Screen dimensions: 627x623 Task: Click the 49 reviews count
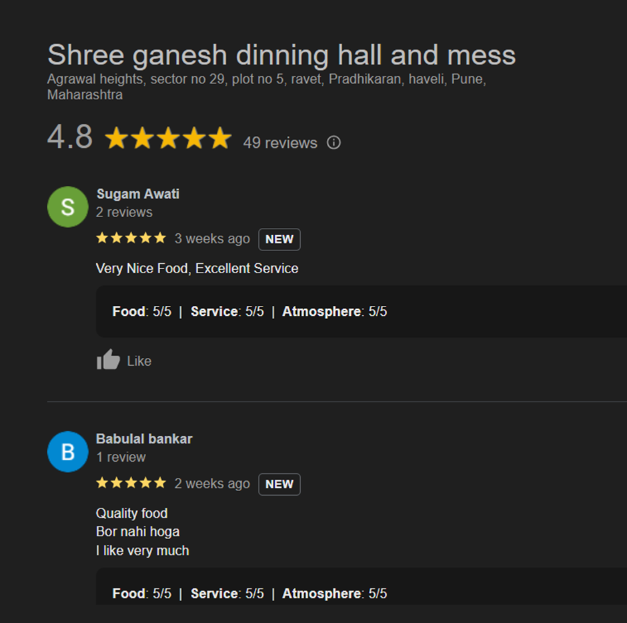pos(280,143)
